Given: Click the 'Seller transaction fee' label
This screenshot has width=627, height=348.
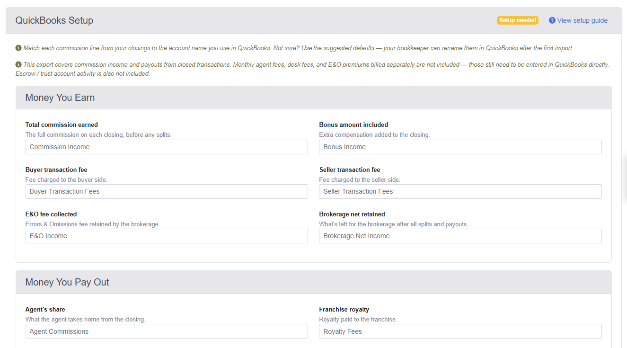Looking at the screenshot, I should pyautogui.click(x=350, y=170).
